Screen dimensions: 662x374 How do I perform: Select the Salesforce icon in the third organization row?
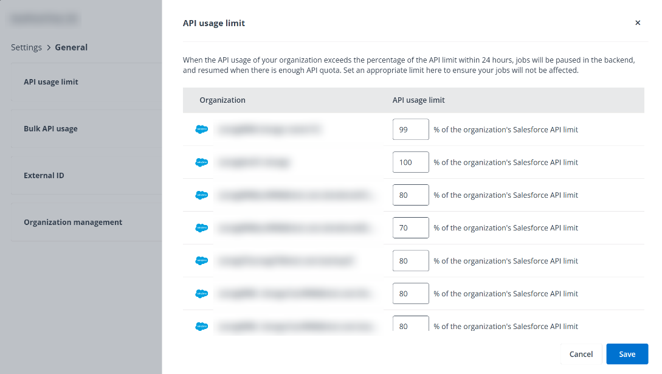coord(201,195)
